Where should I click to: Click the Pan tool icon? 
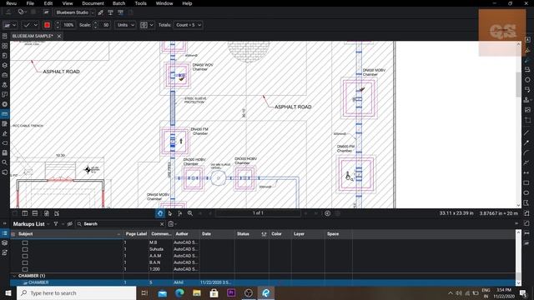(x=159, y=213)
